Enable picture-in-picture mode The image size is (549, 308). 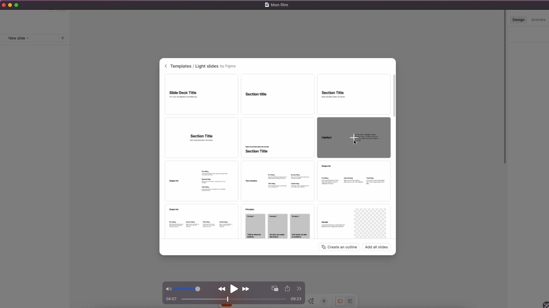(275, 289)
